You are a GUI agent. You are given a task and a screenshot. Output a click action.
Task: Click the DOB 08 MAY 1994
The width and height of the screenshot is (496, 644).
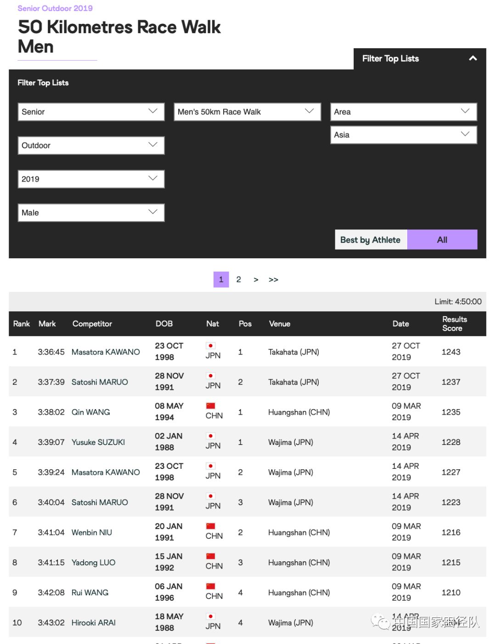coord(169,411)
